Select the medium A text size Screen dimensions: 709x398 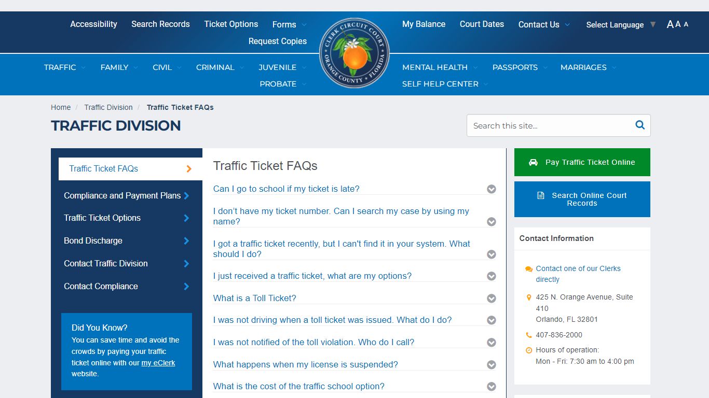tap(678, 24)
